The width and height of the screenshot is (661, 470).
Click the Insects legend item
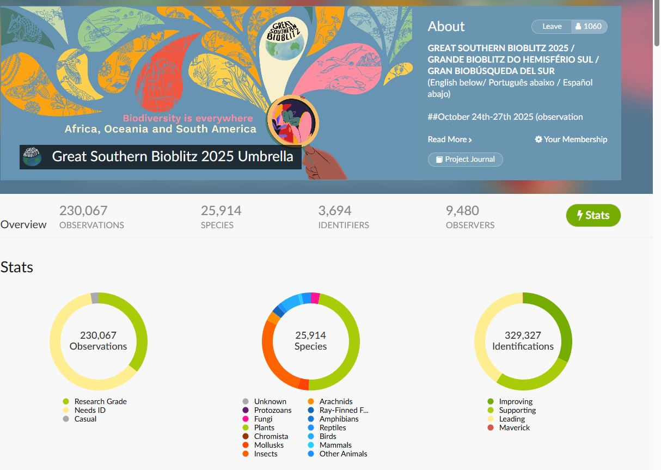click(x=265, y=454)
